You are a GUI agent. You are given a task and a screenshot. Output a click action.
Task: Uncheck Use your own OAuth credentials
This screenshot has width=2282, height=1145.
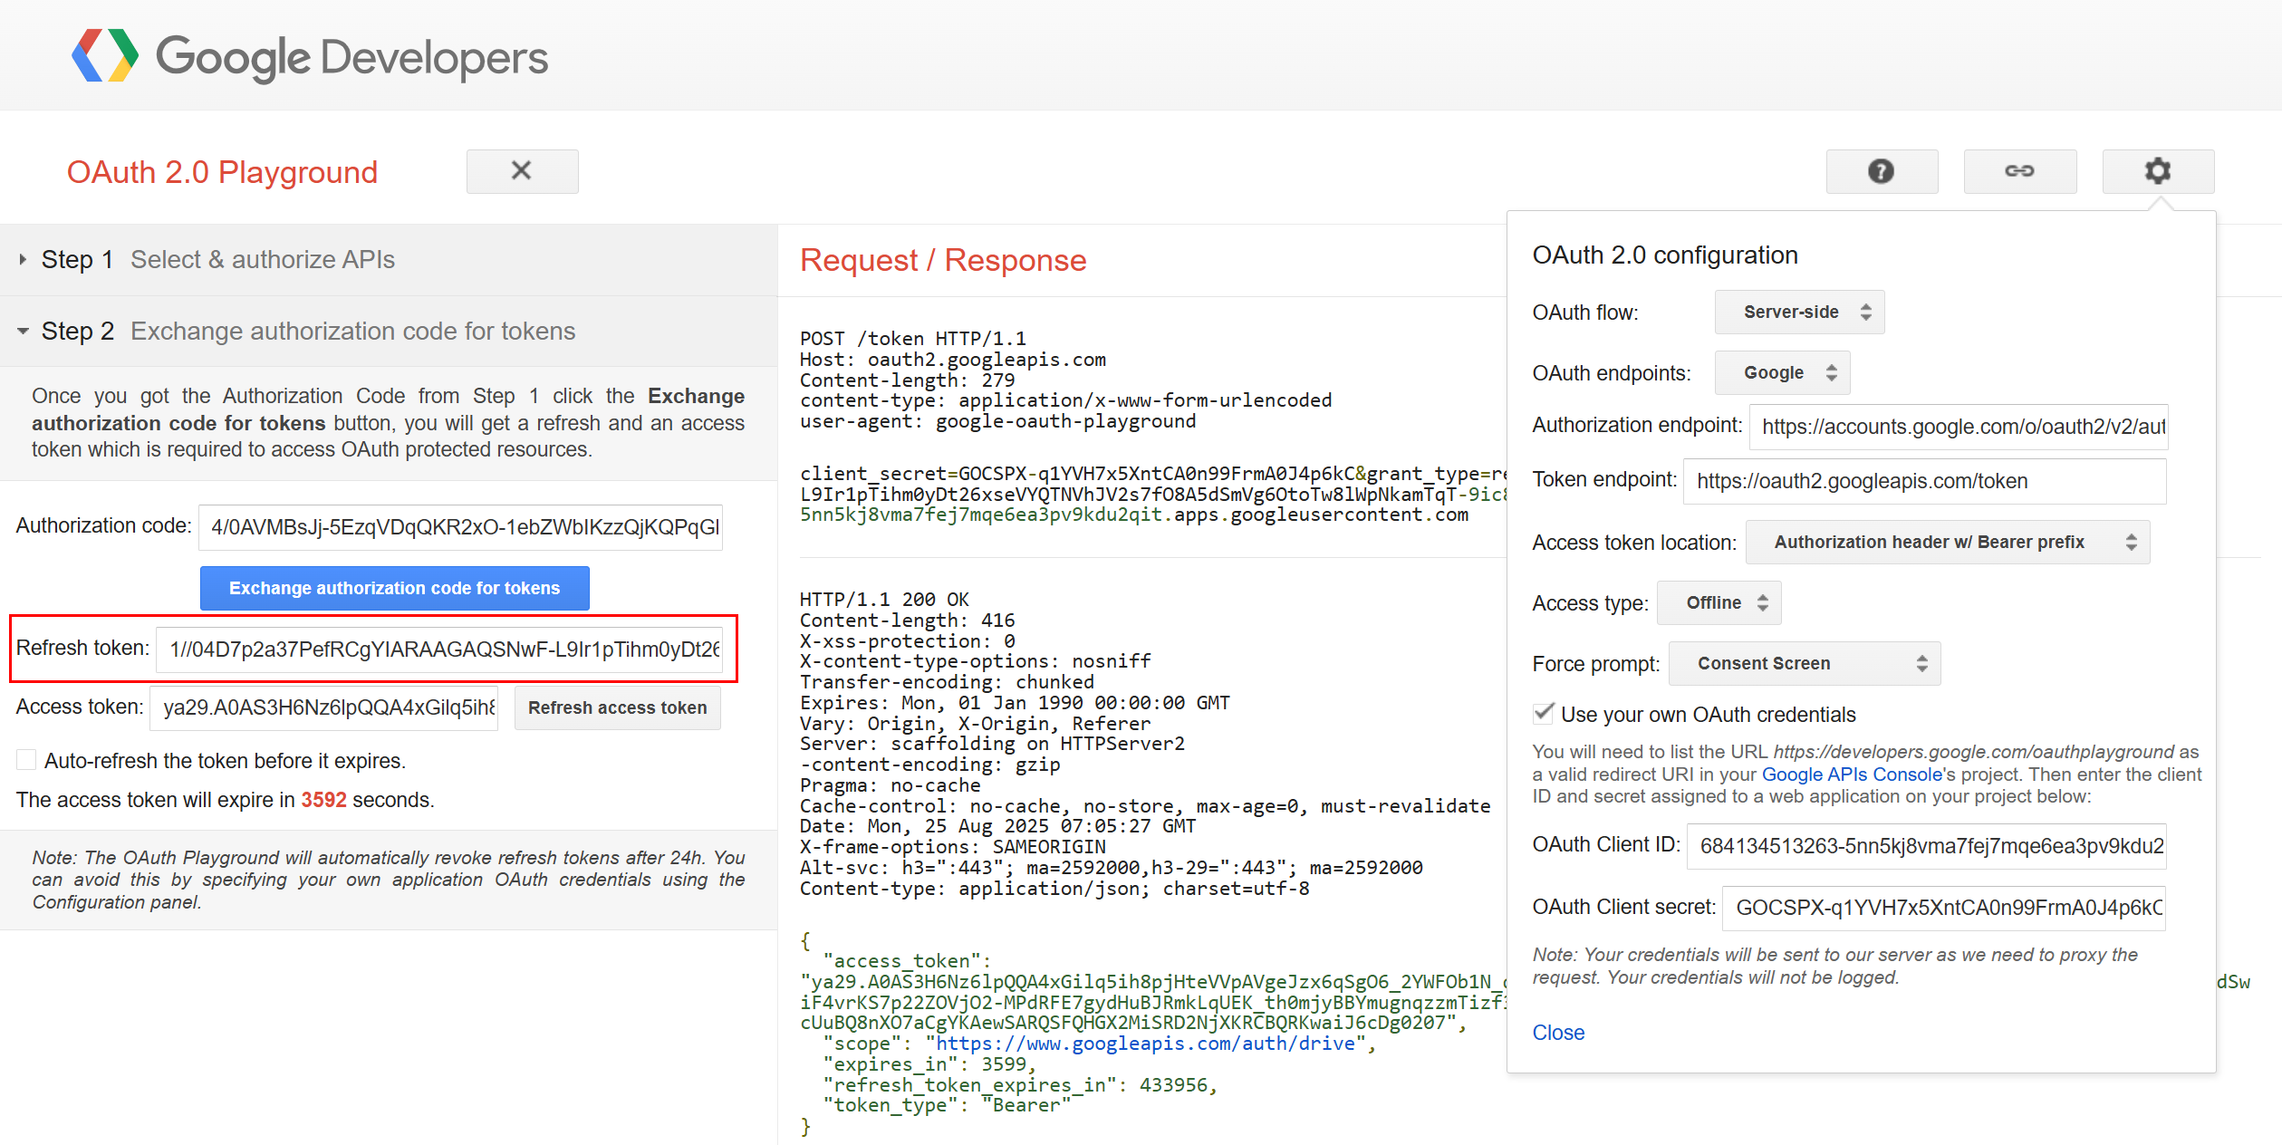[1544, 714]
